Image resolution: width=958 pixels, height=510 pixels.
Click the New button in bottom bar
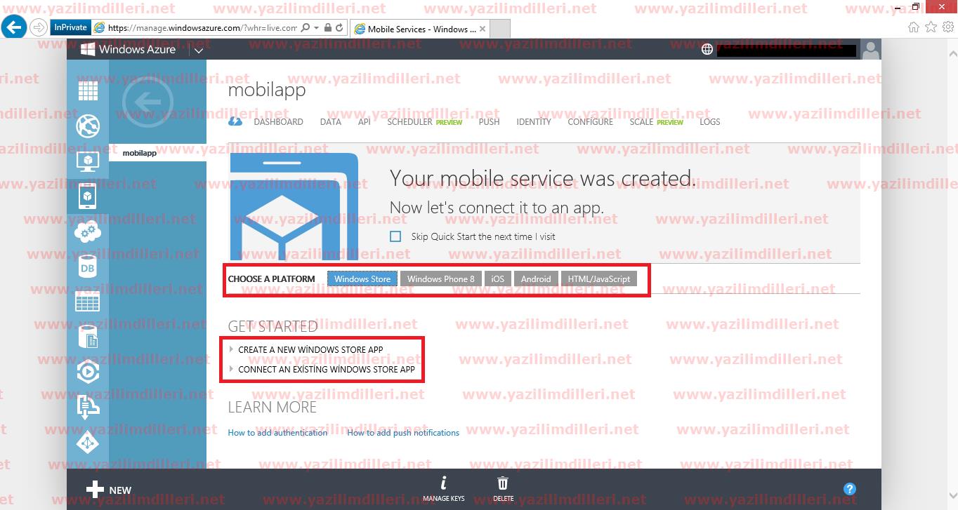[109, 490]
